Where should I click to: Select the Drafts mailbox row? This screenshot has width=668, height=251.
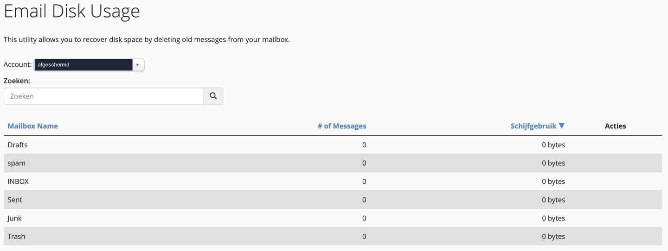tap(333, 145)
